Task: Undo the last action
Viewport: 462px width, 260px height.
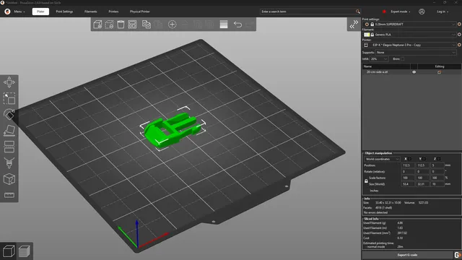Action: [237, 24]
